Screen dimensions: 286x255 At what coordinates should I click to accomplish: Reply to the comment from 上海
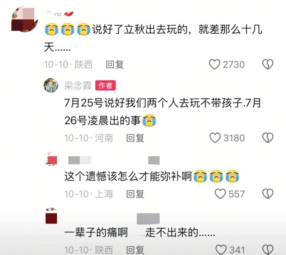point(135,194)
